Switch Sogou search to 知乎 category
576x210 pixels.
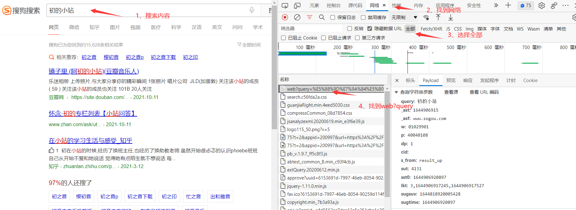click(x=94, y=27)
